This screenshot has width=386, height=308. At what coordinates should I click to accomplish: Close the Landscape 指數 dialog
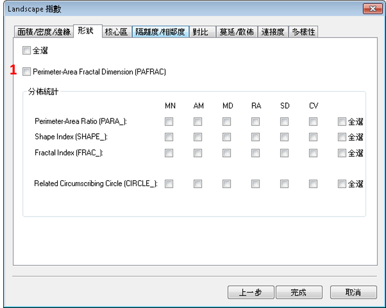click(x=372, y=9)
